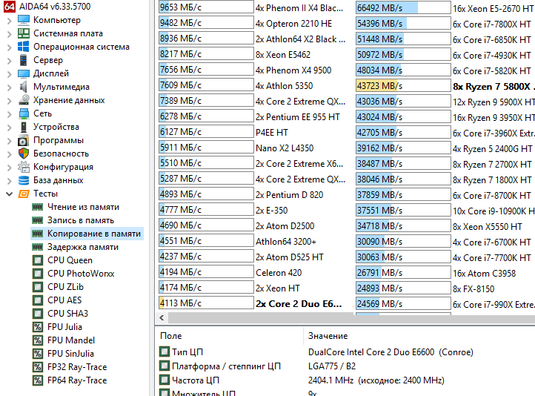Click the CPU PhotoWorxx chip icon
Image resolution: width=535 pixels, height=396 pixels.
[38, 274]
